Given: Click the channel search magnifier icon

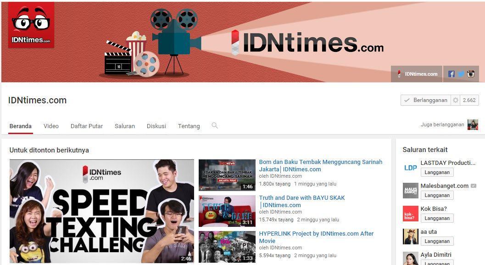Looking at the screenshot, I should pyautogui.click(x=215, y=125).
